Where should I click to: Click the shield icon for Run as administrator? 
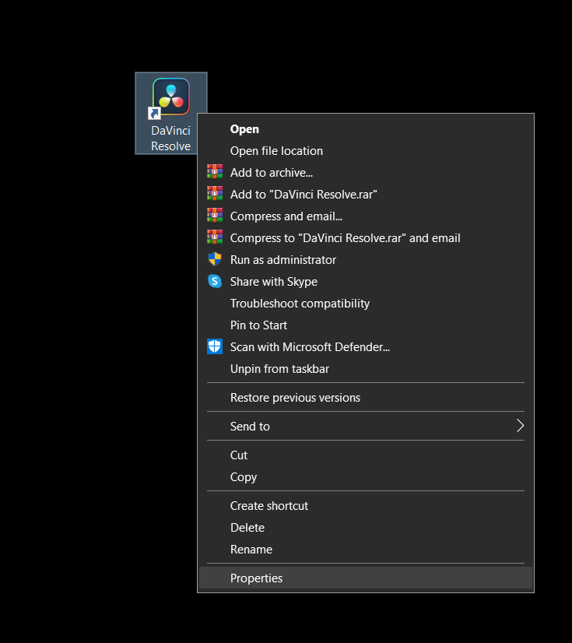coord(215,259)
